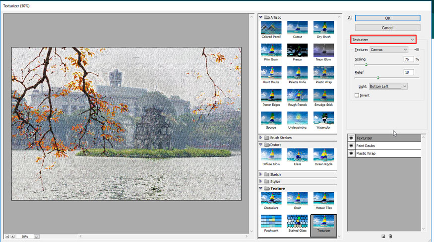Select the Colored Pencil filter thumbnail
434x242 pixels.
[x=271, y=28]
